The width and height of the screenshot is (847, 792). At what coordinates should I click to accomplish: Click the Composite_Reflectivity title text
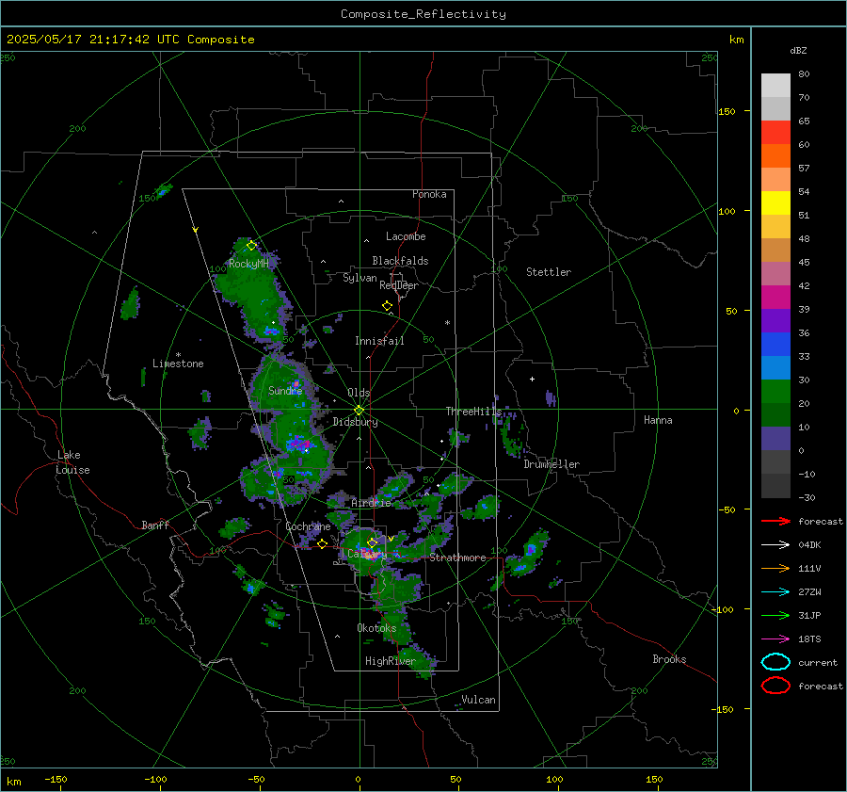[423, 14]
